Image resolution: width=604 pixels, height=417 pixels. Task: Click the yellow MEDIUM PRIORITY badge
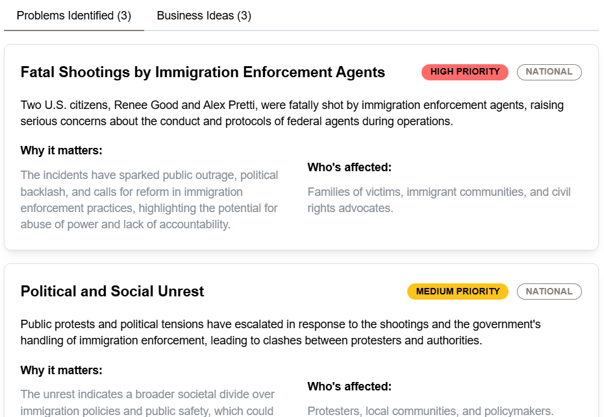click(x=458, y=292)
